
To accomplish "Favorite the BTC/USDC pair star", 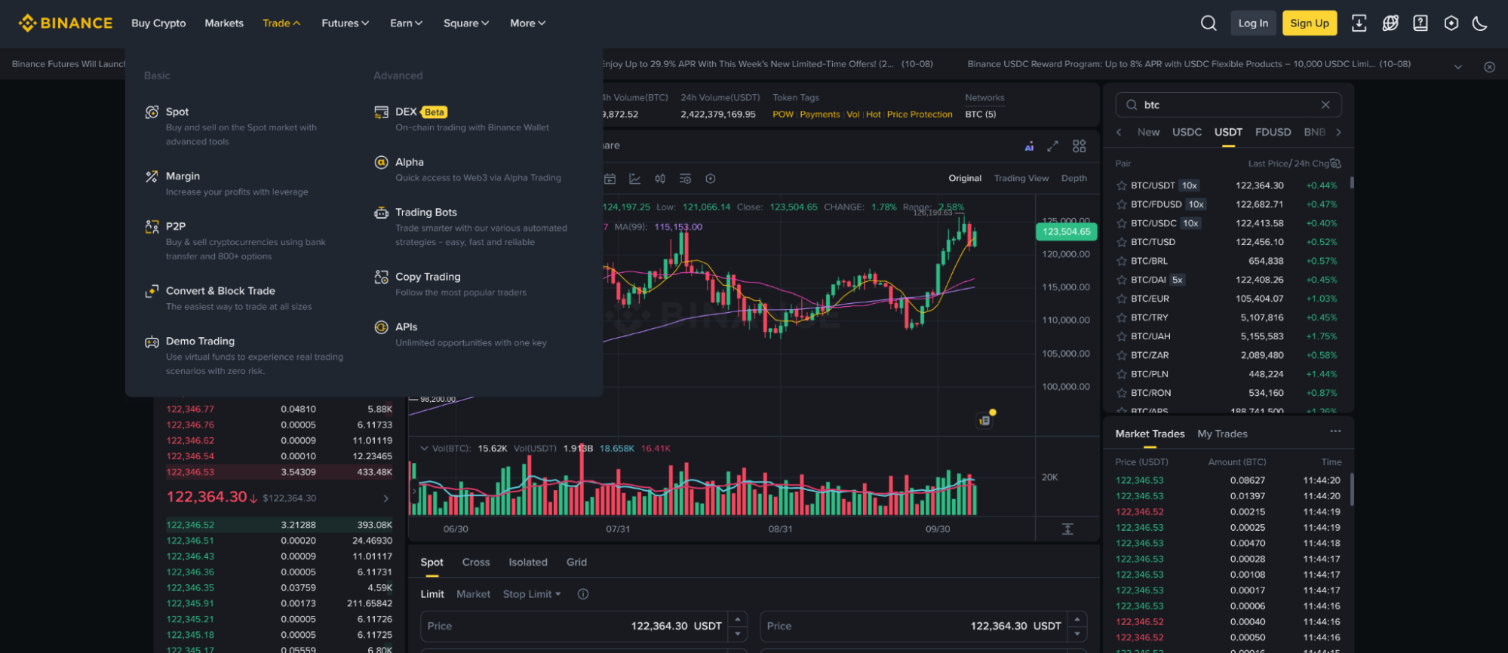I will [x=1122, y=223].
